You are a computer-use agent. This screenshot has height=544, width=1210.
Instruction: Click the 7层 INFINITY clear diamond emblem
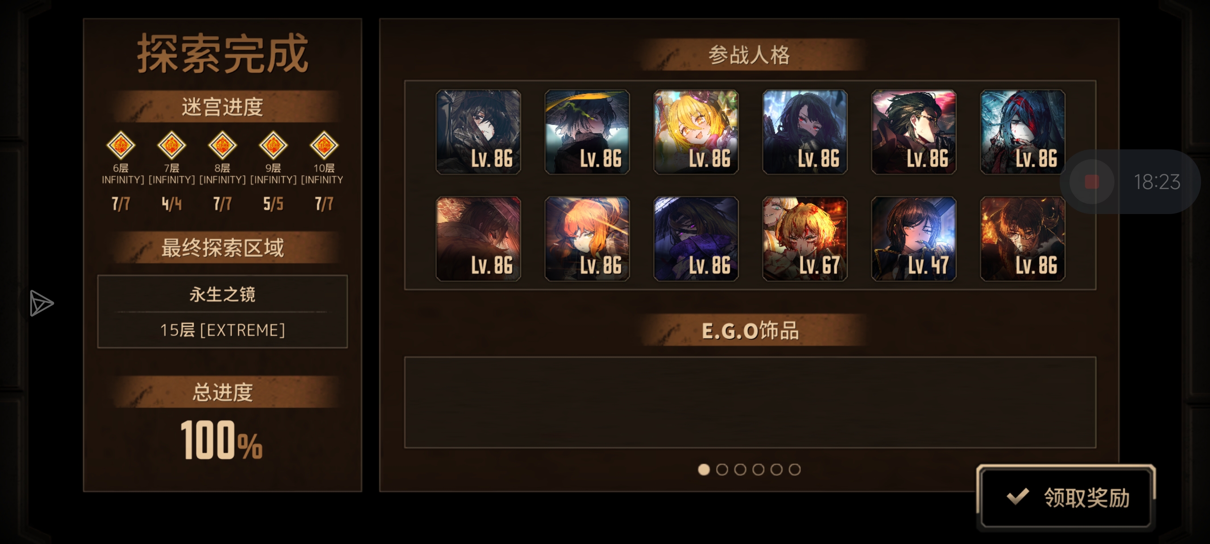pyautogui.click(x=171, y=145)
